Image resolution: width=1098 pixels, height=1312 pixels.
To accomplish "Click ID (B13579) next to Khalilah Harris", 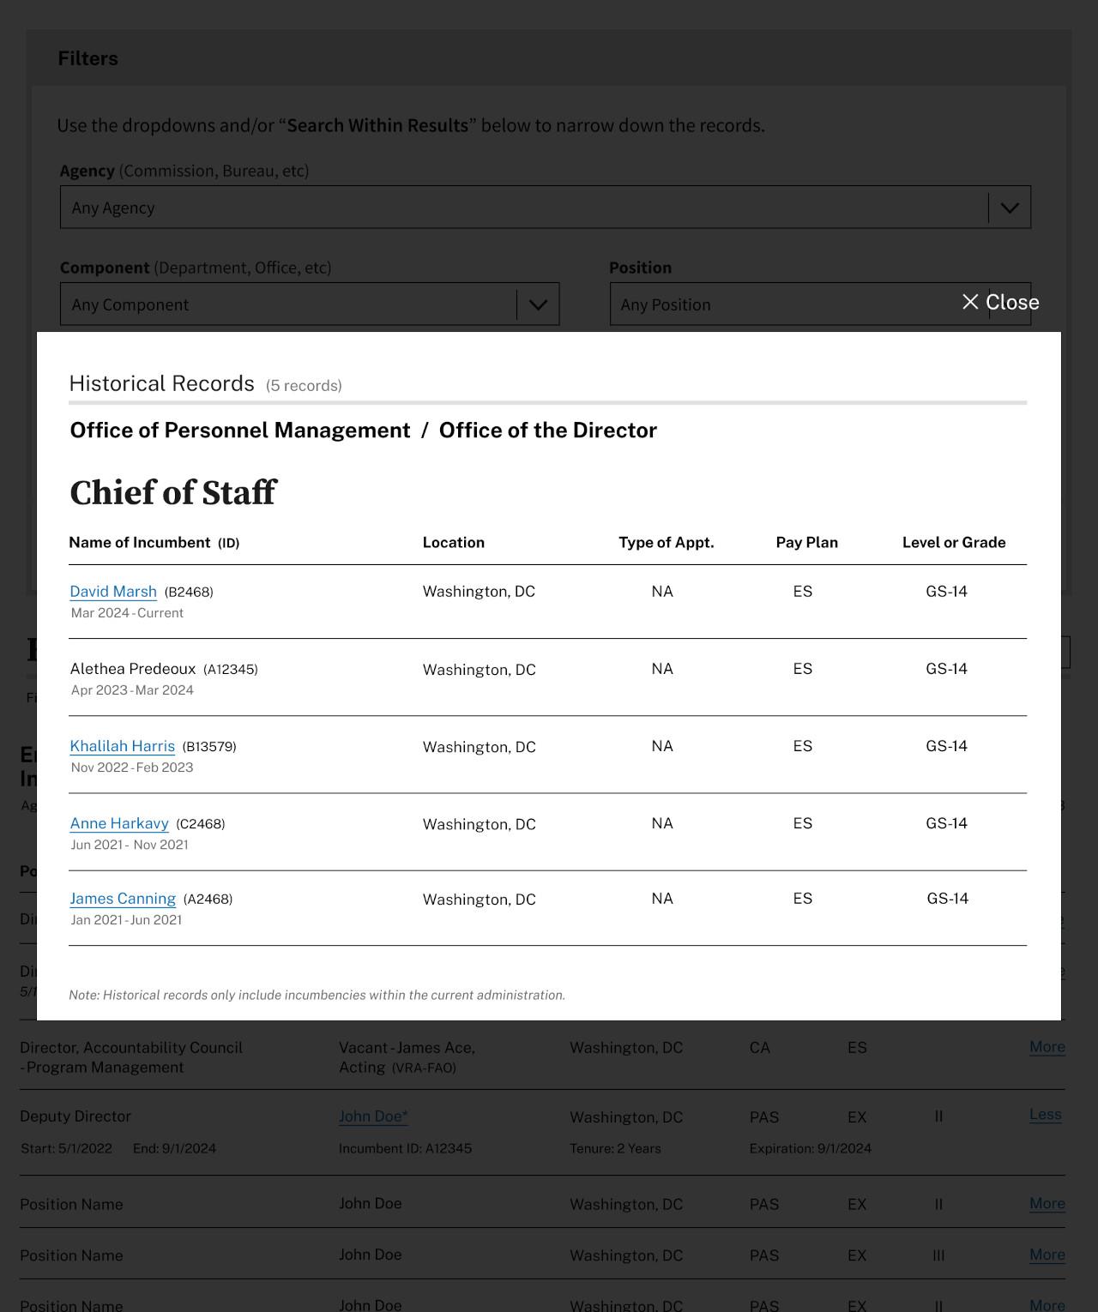I will (x=209, y=747).
